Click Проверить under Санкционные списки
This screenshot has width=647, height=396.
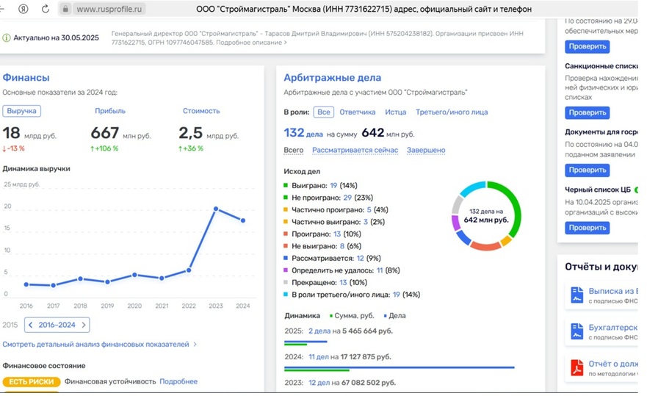click(x=588, y=112)
